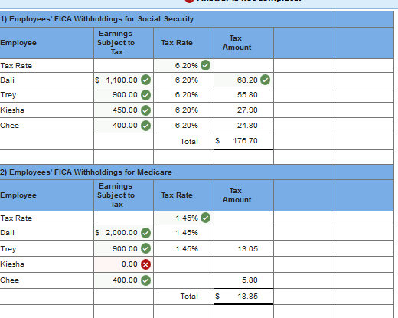
Task: Select Kiesha earnings 450.00 field
Action: pyautogui.click(x=123, y=110)
